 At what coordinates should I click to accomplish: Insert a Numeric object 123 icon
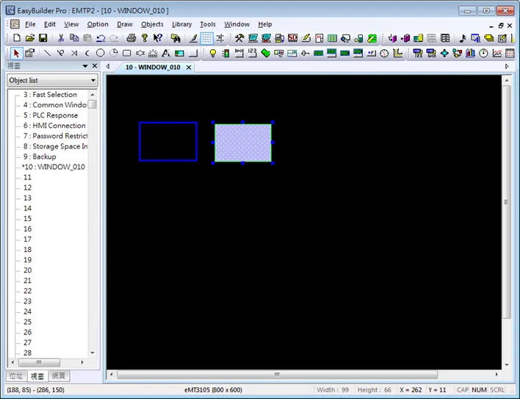[253, 53]
